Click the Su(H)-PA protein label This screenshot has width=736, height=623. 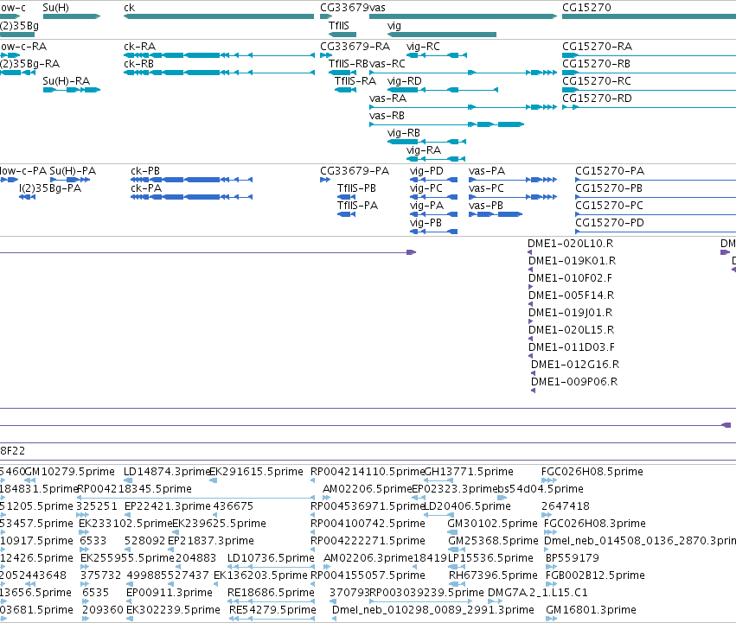(73, 171)
